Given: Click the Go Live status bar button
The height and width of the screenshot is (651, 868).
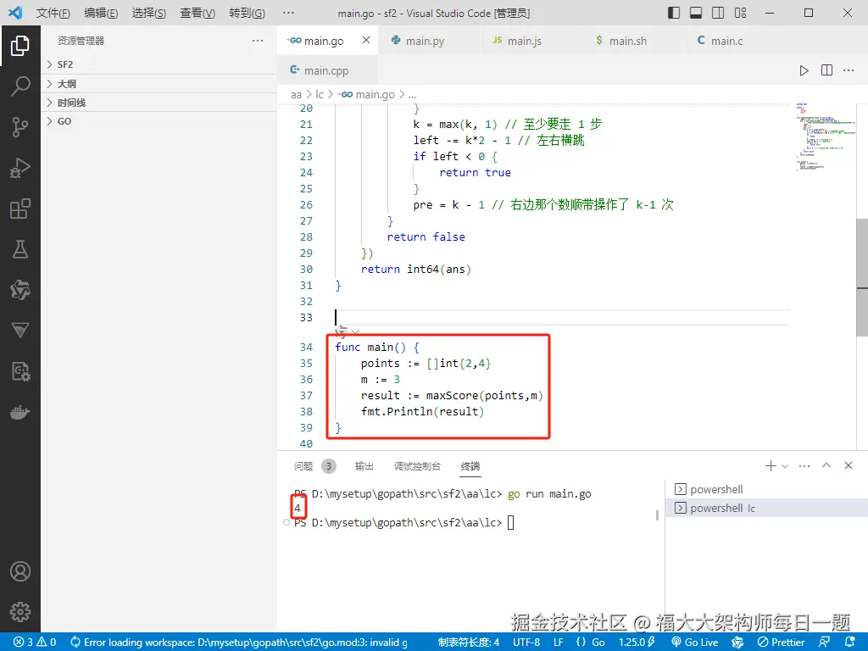Looking at the screenshot, I should coord(695,643).
